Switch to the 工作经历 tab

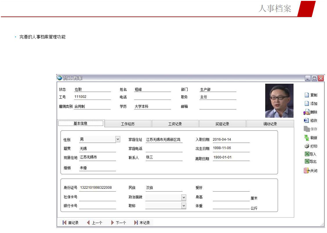click(x=128, y=124)
